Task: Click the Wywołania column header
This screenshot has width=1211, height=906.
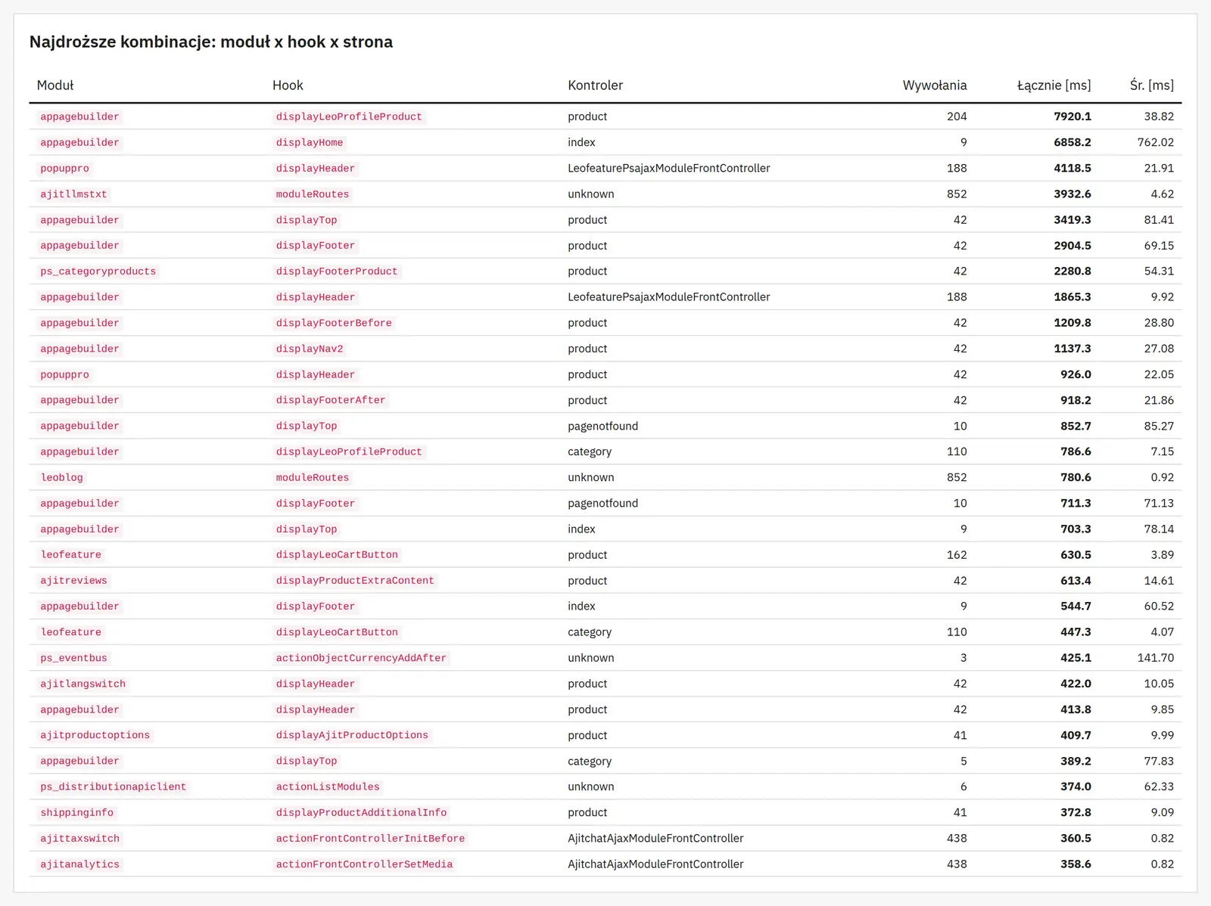Action: [935, 85]
